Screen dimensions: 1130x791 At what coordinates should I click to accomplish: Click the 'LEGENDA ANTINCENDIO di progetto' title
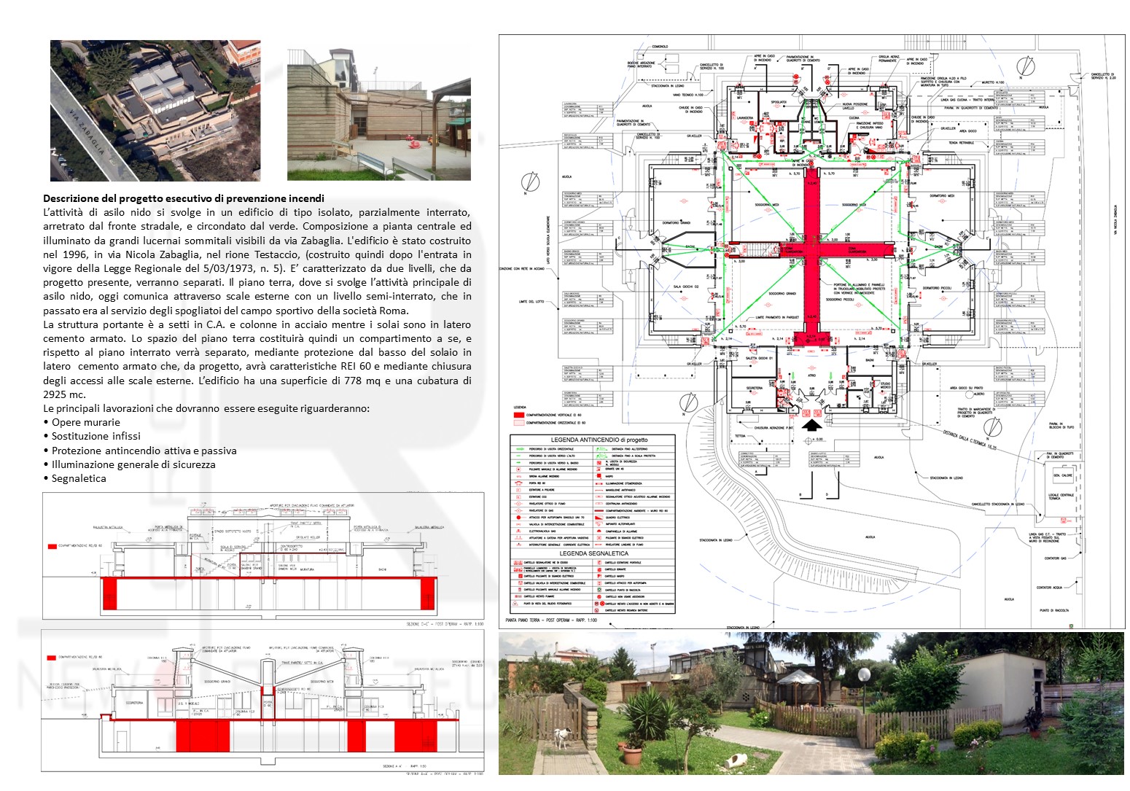point(599,440)
